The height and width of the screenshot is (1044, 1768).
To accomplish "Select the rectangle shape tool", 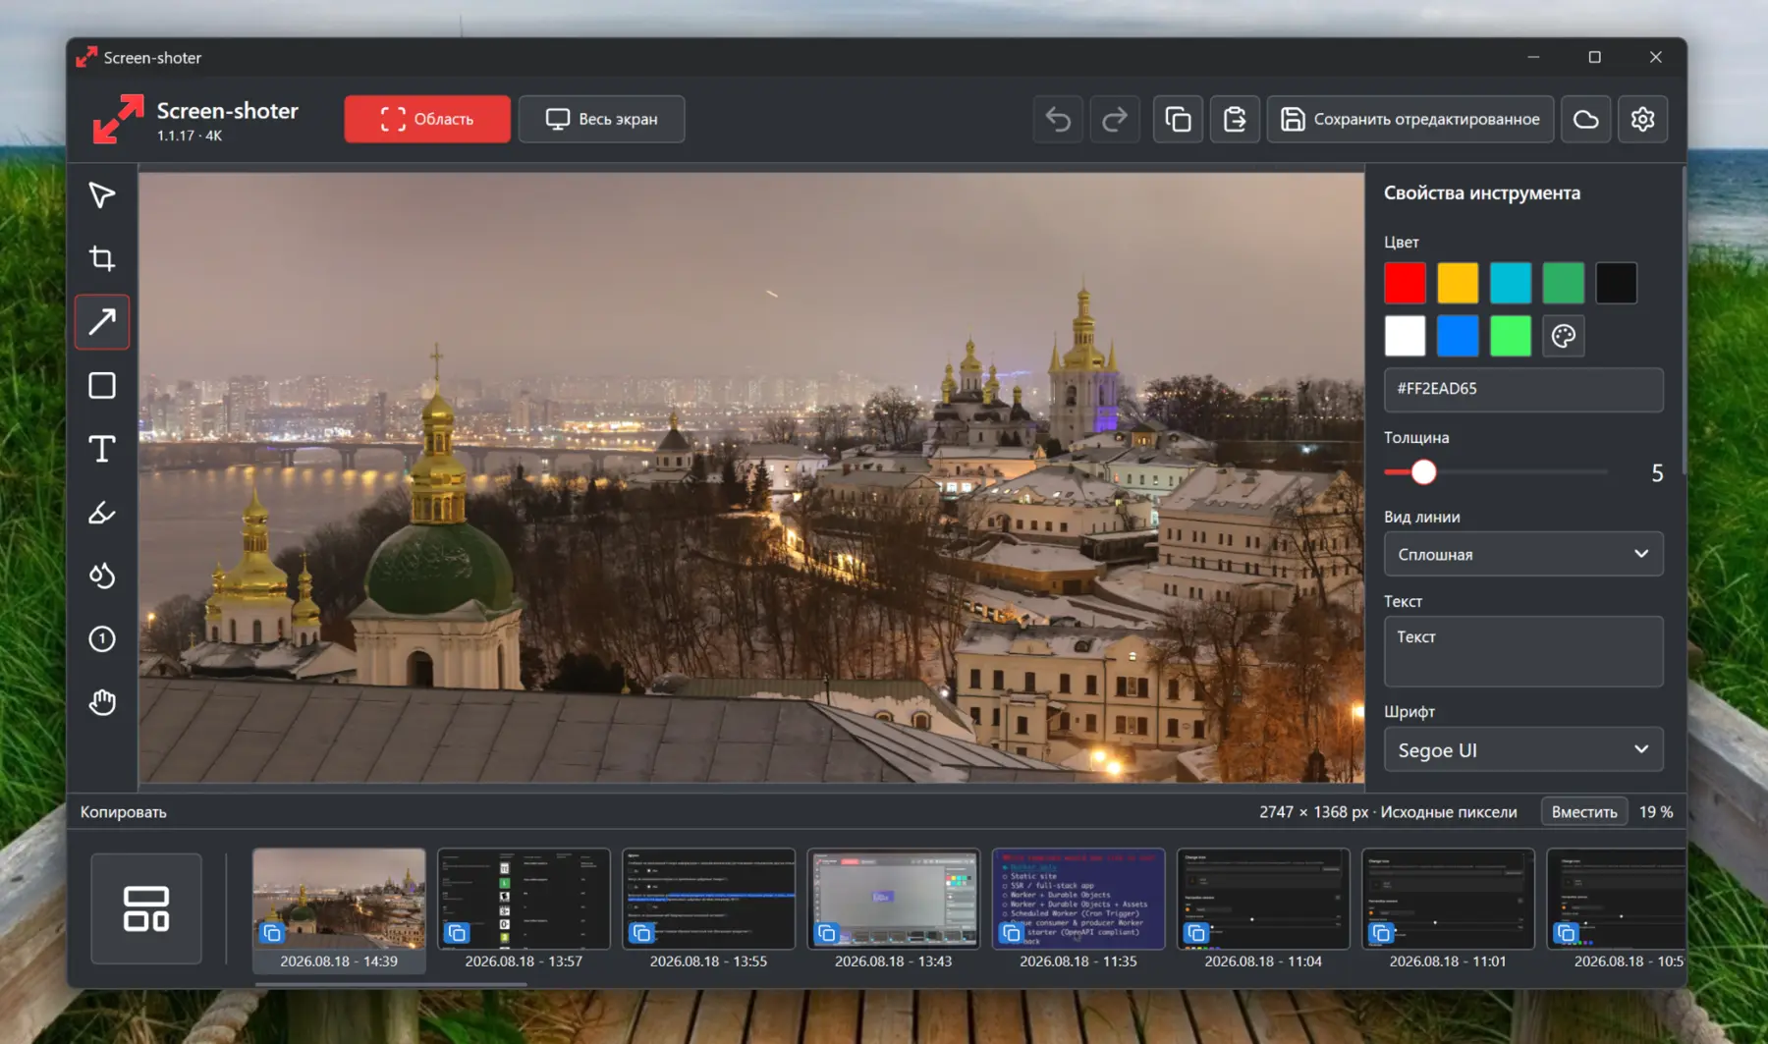I will click(x=102, y=385).
